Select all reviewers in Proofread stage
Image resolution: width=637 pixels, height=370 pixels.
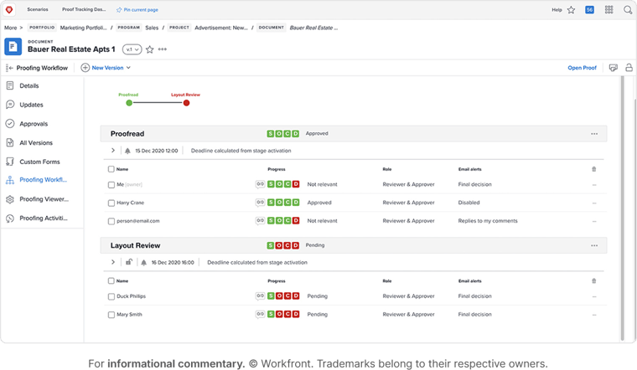click(111, 169)
